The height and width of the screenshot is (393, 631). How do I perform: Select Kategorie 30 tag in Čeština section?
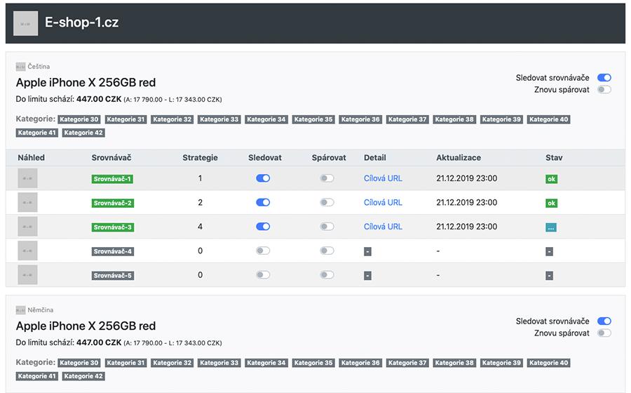pyautogui.click(x=79, y=119)
